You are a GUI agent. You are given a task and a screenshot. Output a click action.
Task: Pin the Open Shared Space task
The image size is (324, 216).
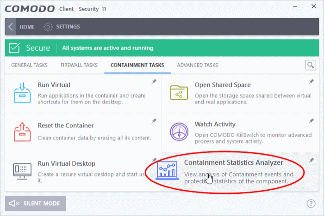tap(311, 82)
